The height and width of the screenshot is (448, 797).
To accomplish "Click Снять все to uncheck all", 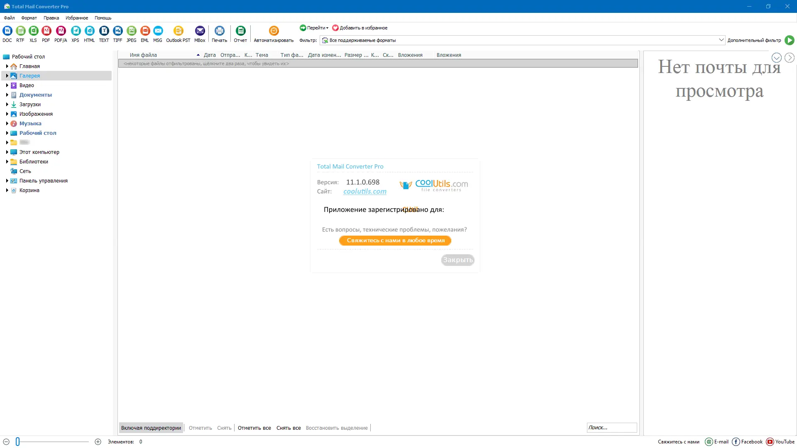I will pos(288,428).
